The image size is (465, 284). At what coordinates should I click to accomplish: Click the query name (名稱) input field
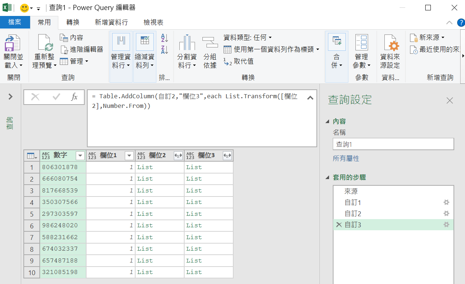click(x=393, y=144)
